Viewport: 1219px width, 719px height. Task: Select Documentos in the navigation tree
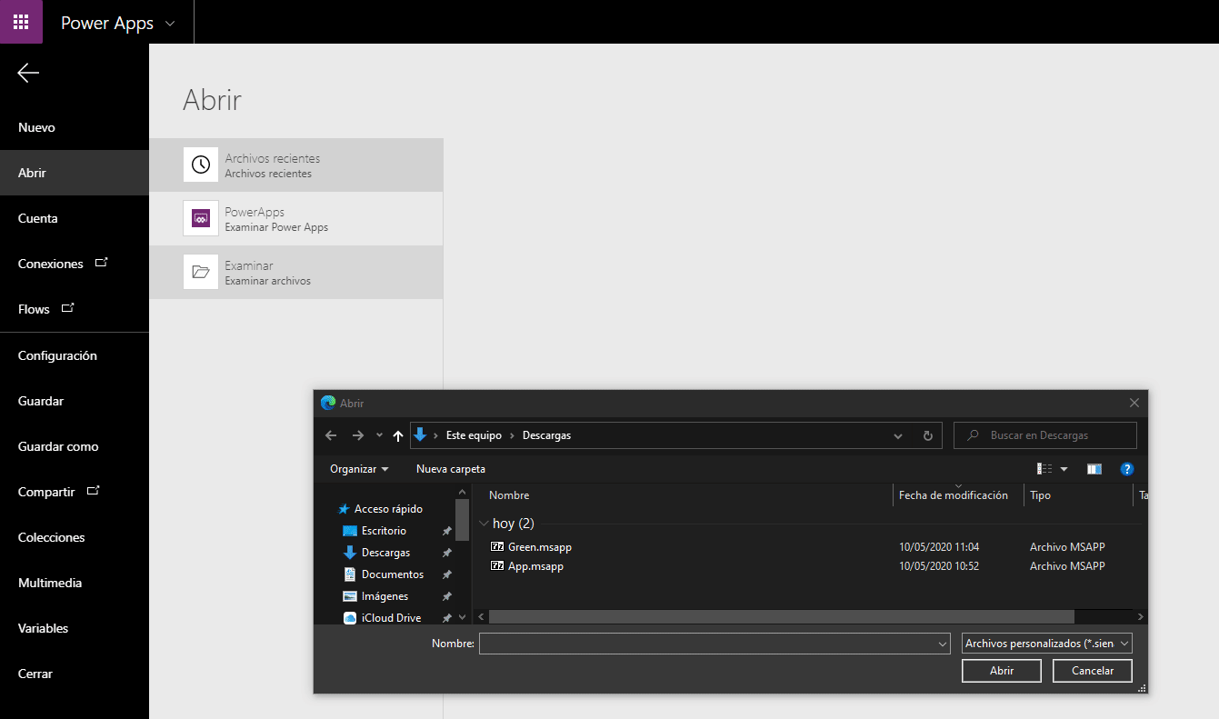pyautogui.click(x=393, y=574)
